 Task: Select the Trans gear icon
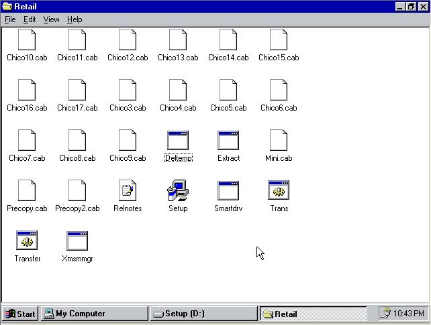tap(279, 190)
